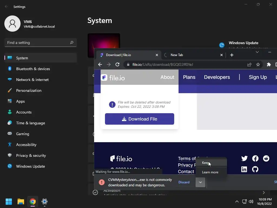Click the Chrome back arrow
The width and height of the screenshot is (277, 208).
pos(100,64)
